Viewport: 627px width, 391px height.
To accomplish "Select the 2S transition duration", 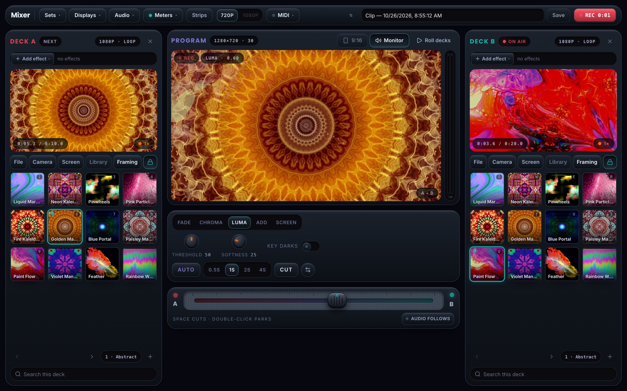I will tap(247, 270).
